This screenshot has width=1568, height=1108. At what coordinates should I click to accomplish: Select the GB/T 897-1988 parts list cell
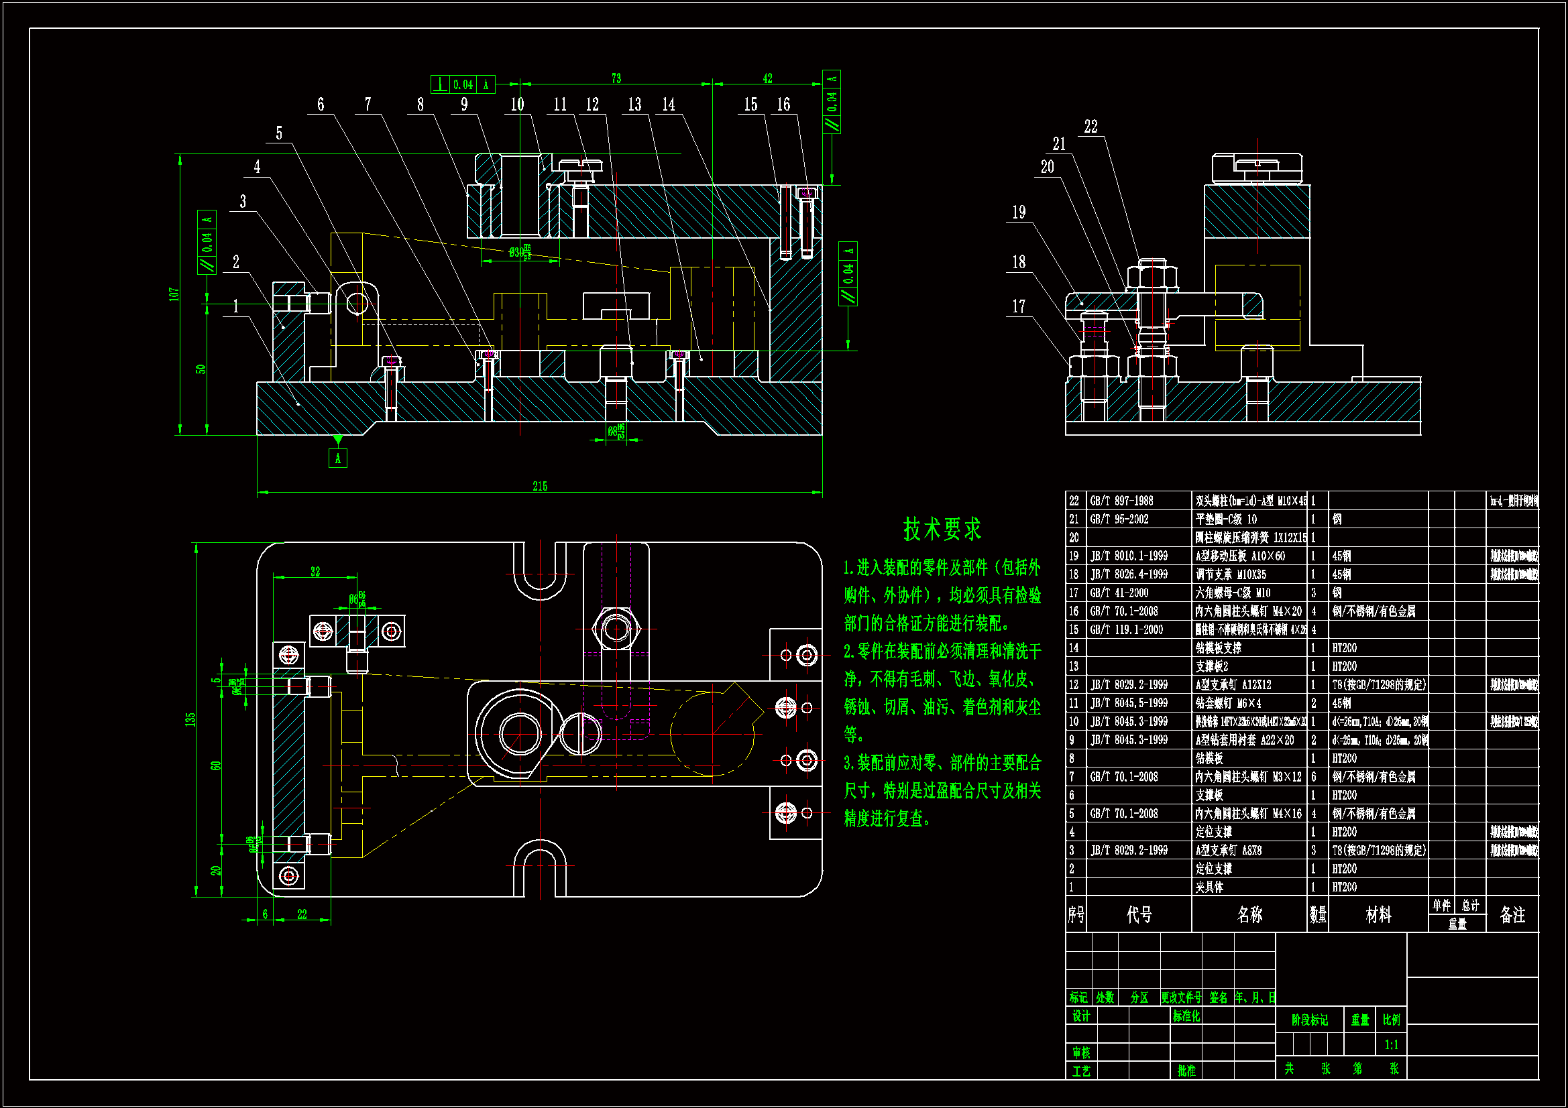pos(1121,501)
